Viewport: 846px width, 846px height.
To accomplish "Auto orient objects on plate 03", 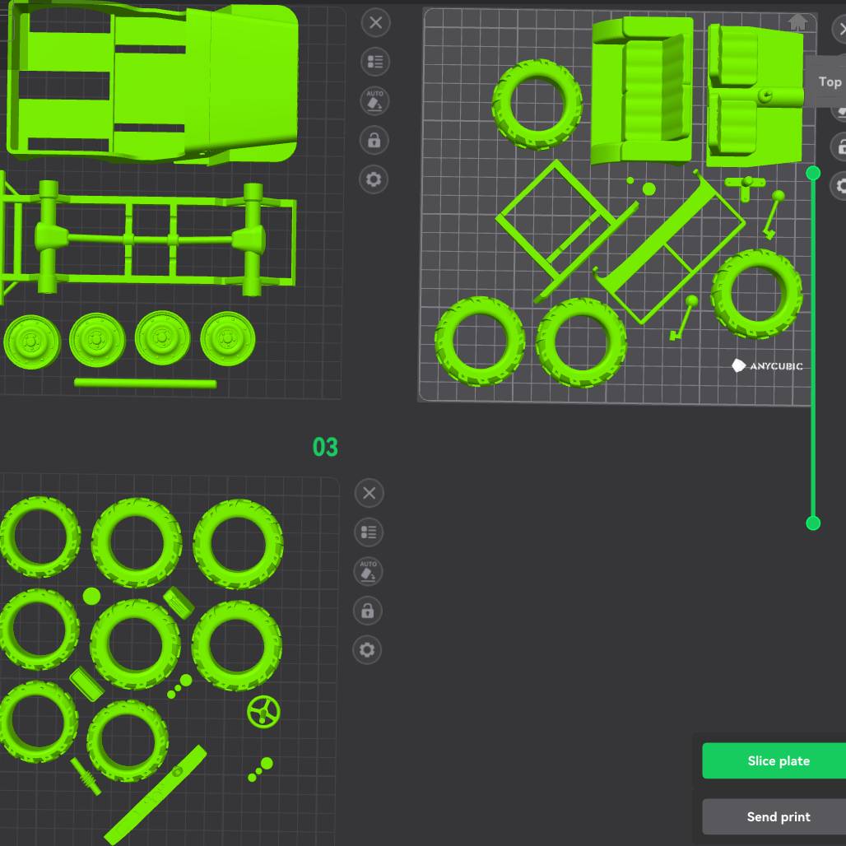I will [x=368, y=571].
